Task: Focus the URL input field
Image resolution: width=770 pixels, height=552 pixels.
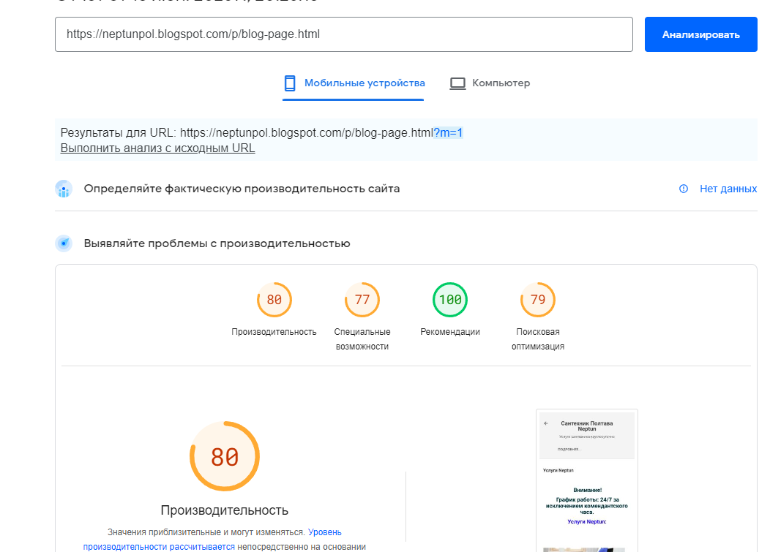Action: [344, 34]
